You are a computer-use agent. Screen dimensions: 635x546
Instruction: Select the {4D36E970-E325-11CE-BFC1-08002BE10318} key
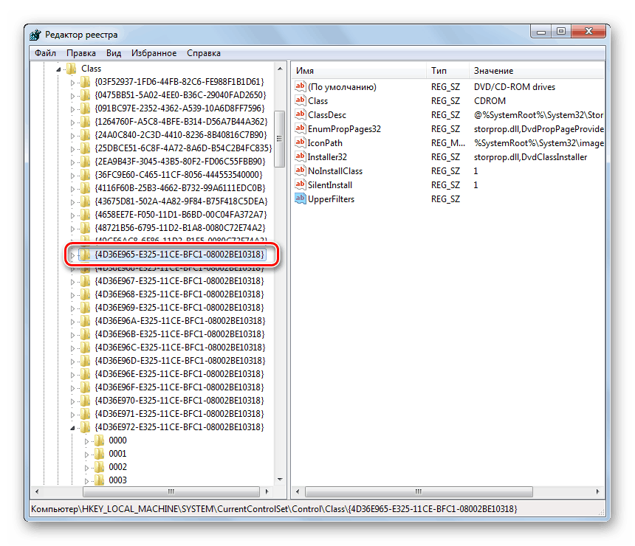point(179,401)
